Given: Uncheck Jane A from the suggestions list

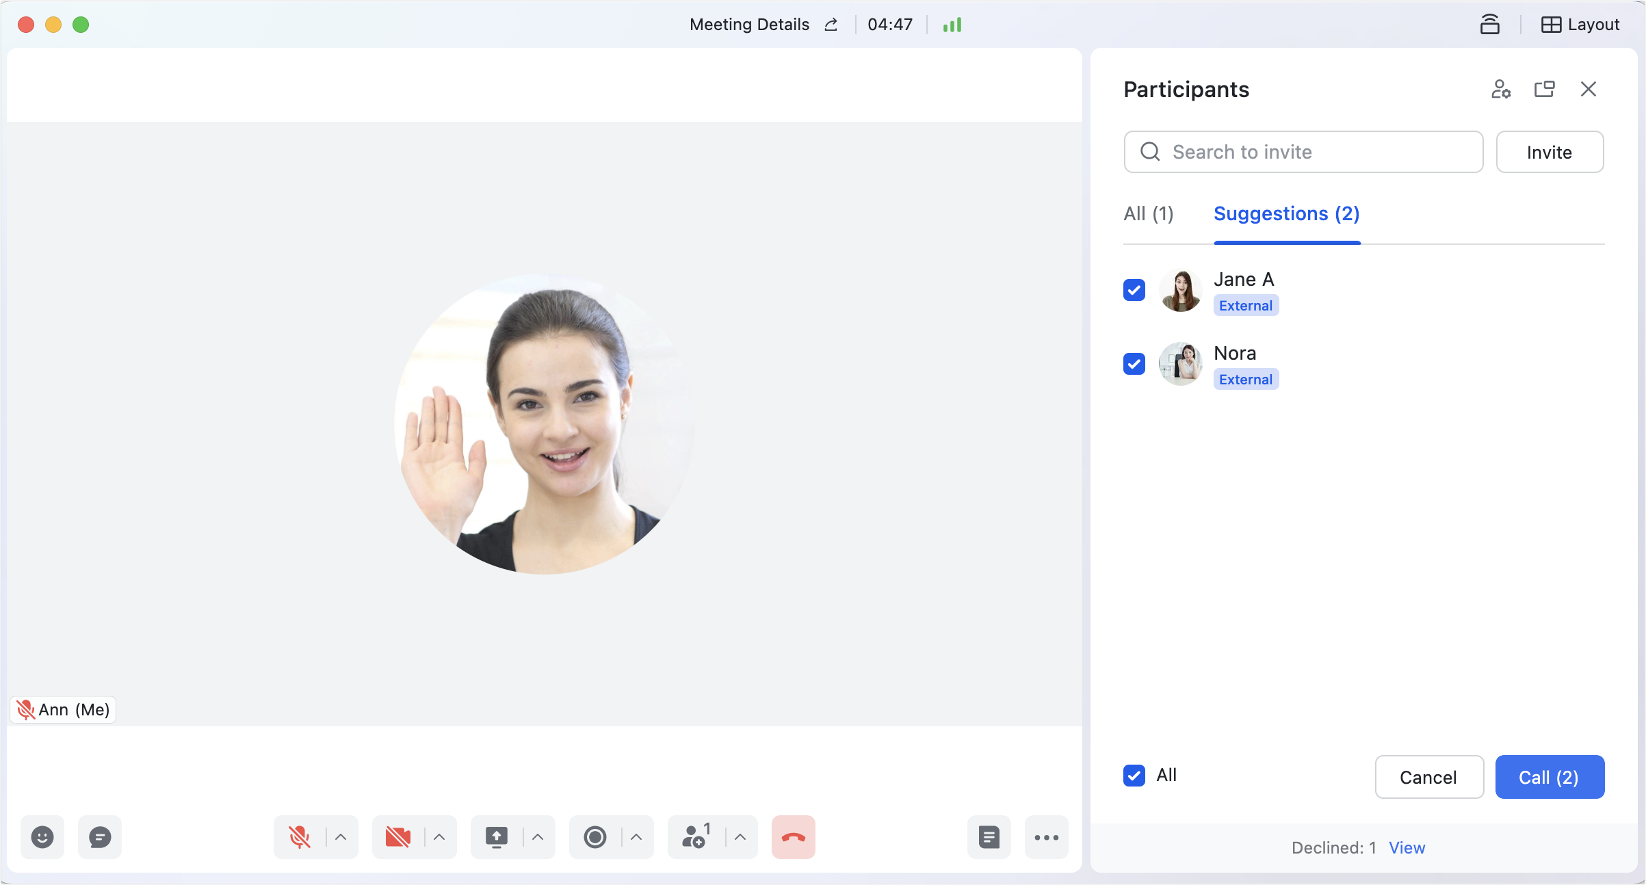Looking at the screenshot, I should pos(1134,290).
